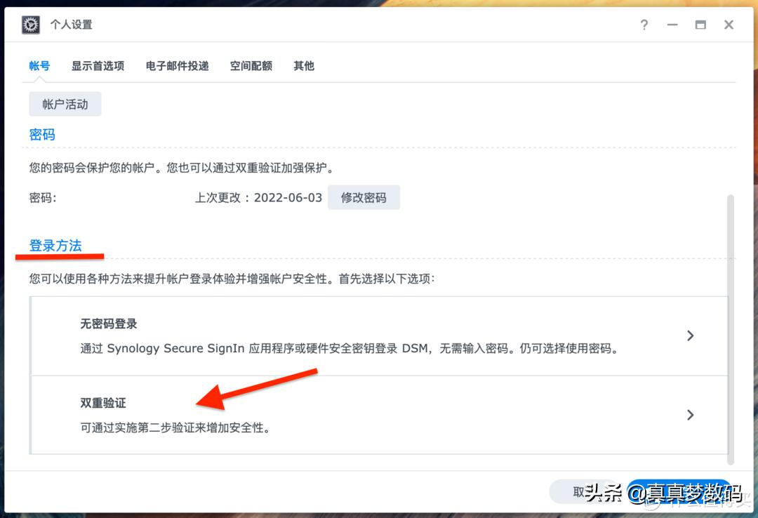Image resolution: width=758 pixels, height=518 pixels.
Task: Expand the 双重验证 option chevron
Action: 690,415
